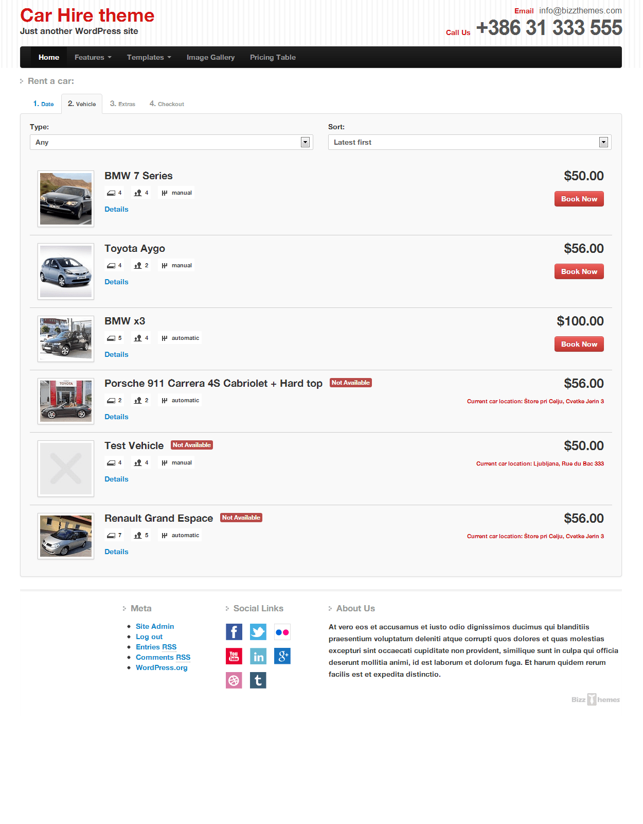Click the passengers icon for Toyota Aygo
Viewport: 643px width, 824px height.
tap(138, 266)
